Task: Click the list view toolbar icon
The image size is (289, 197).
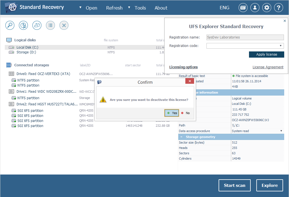Action: [x=50, y=25]
